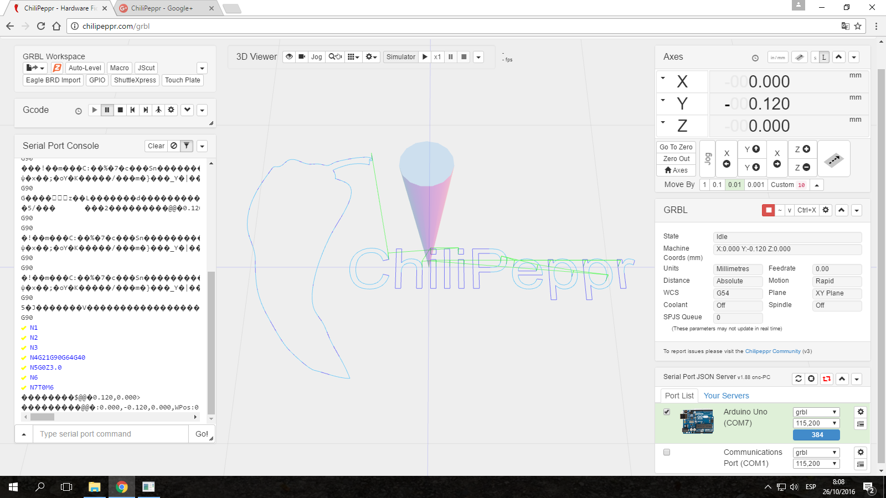Image resolution: width=886 pixels, height=498 pixels.
Task: Check the Communications Port COM1 checkbox
Action: click(667, 452)
